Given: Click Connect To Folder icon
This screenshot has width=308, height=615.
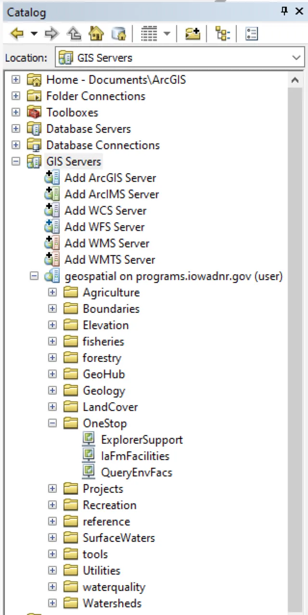Looking at the screenshot, I should tap(192, 34).
